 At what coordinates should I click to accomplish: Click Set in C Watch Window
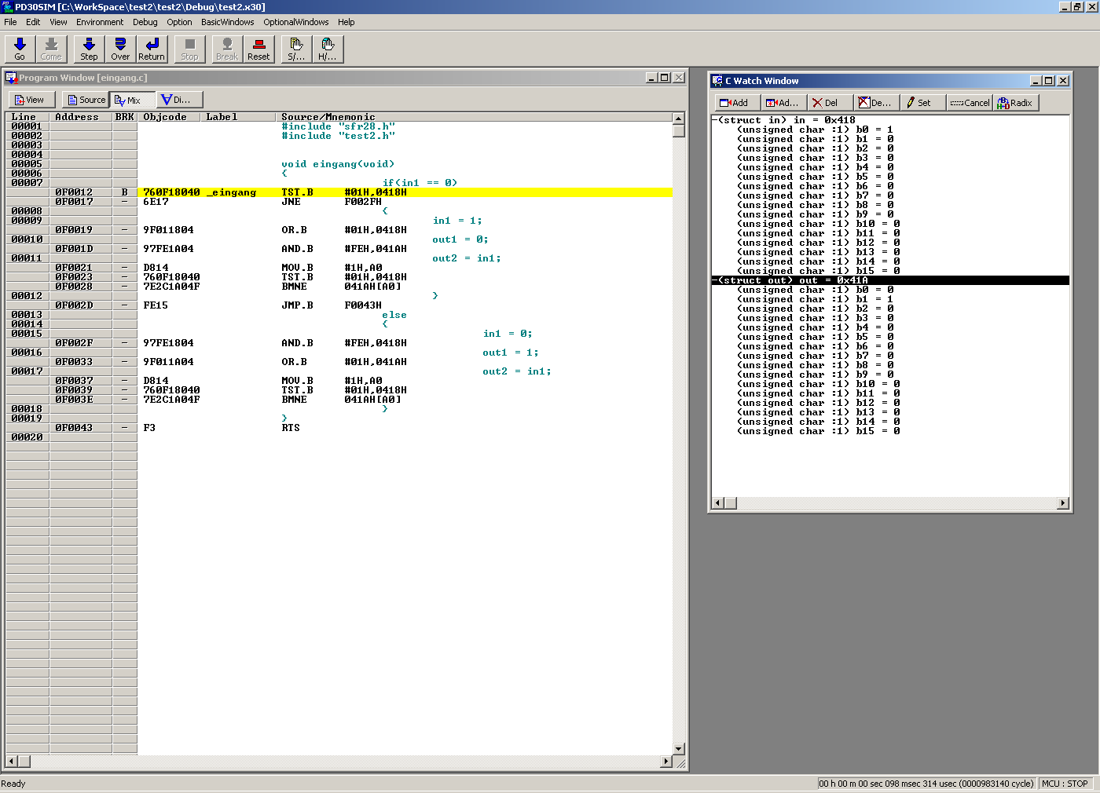click(x=922, y=103)
